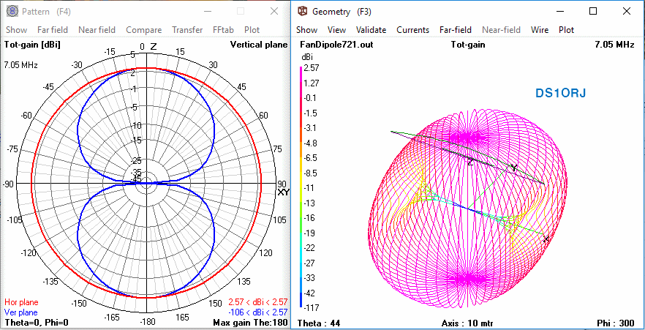Click the '7.05 MHz' text in Pattern window
This screenshot has width=645, height=330.
tap(21, 65)
